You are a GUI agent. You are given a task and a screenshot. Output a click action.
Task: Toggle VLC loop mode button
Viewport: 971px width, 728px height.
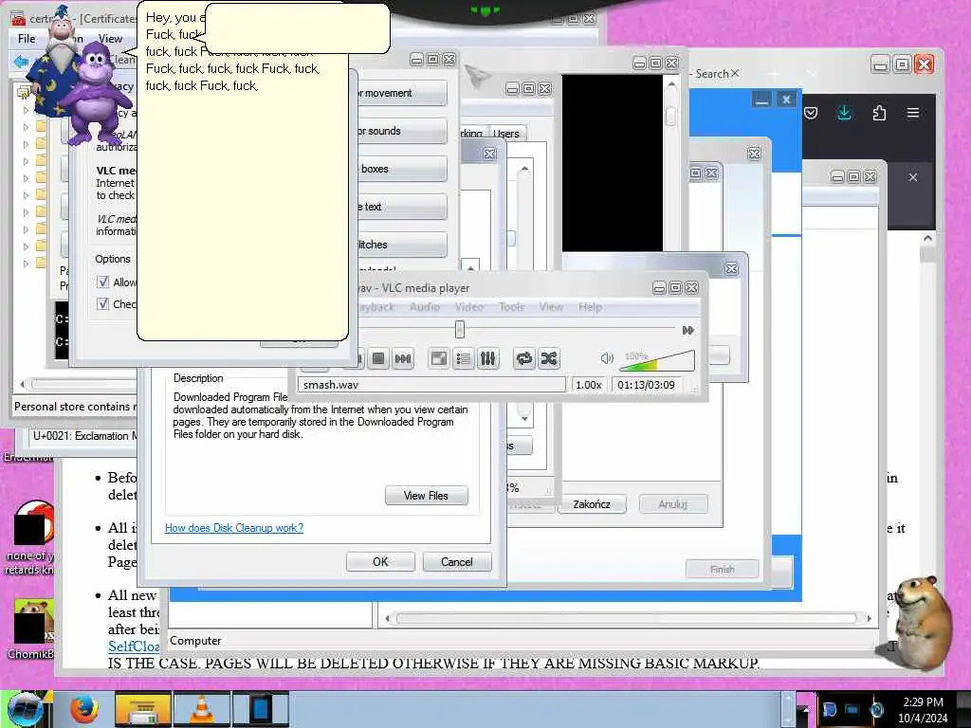pyautogui.click(x=523, y=358)
